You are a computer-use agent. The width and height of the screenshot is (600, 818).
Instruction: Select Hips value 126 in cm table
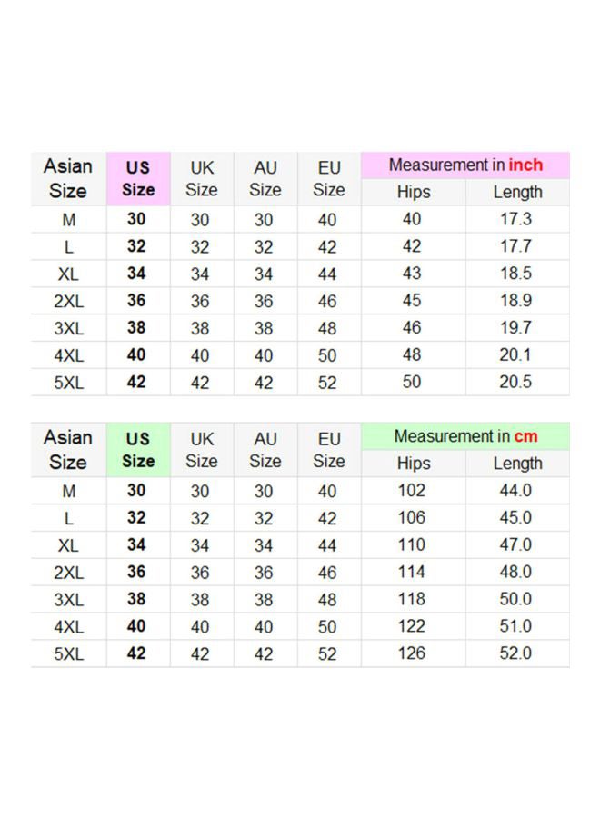(x=412, y=653)
